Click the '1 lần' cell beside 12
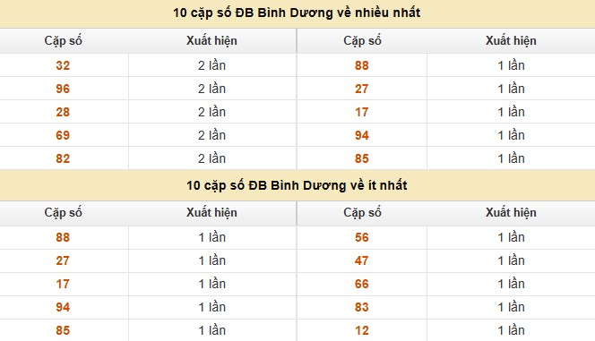The image size is (595, 341). tap(511, 330)
